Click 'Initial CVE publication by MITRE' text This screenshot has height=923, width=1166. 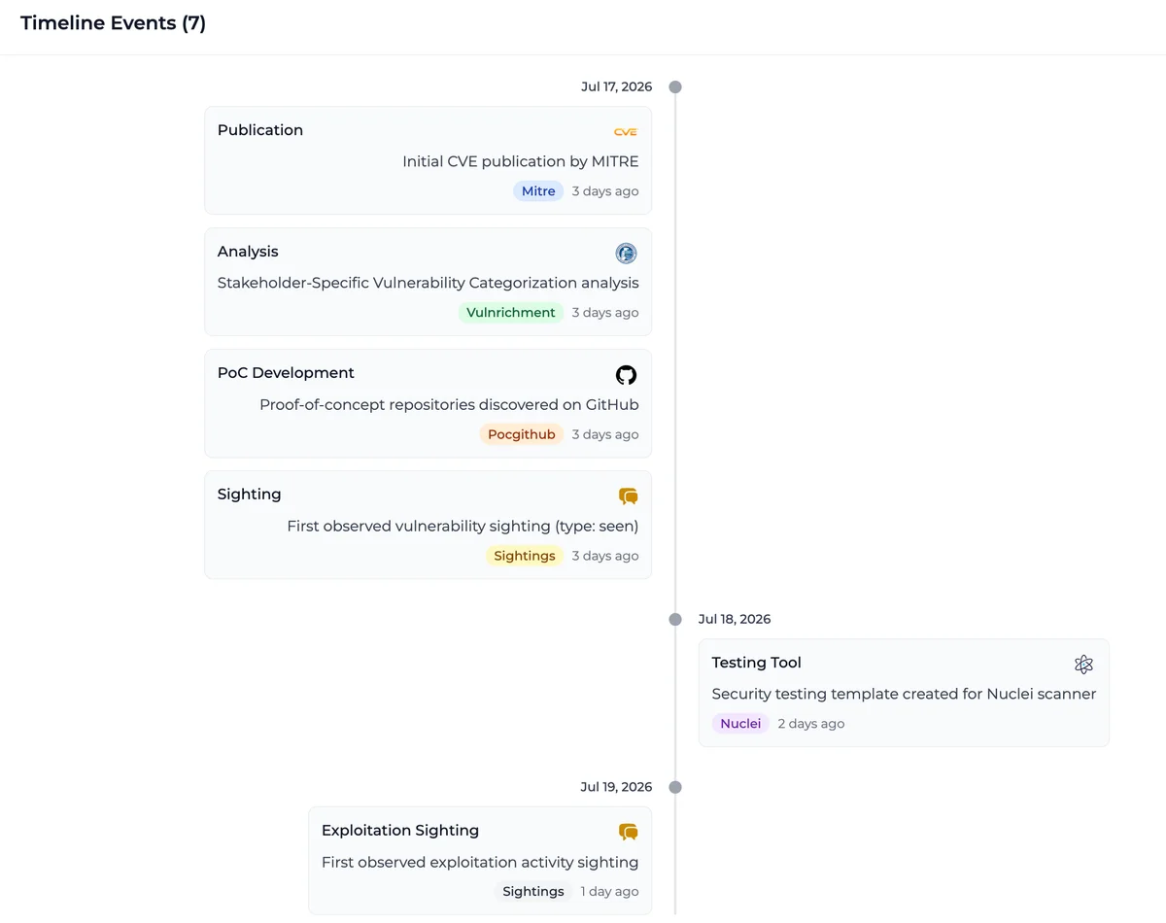pos(521,161)
